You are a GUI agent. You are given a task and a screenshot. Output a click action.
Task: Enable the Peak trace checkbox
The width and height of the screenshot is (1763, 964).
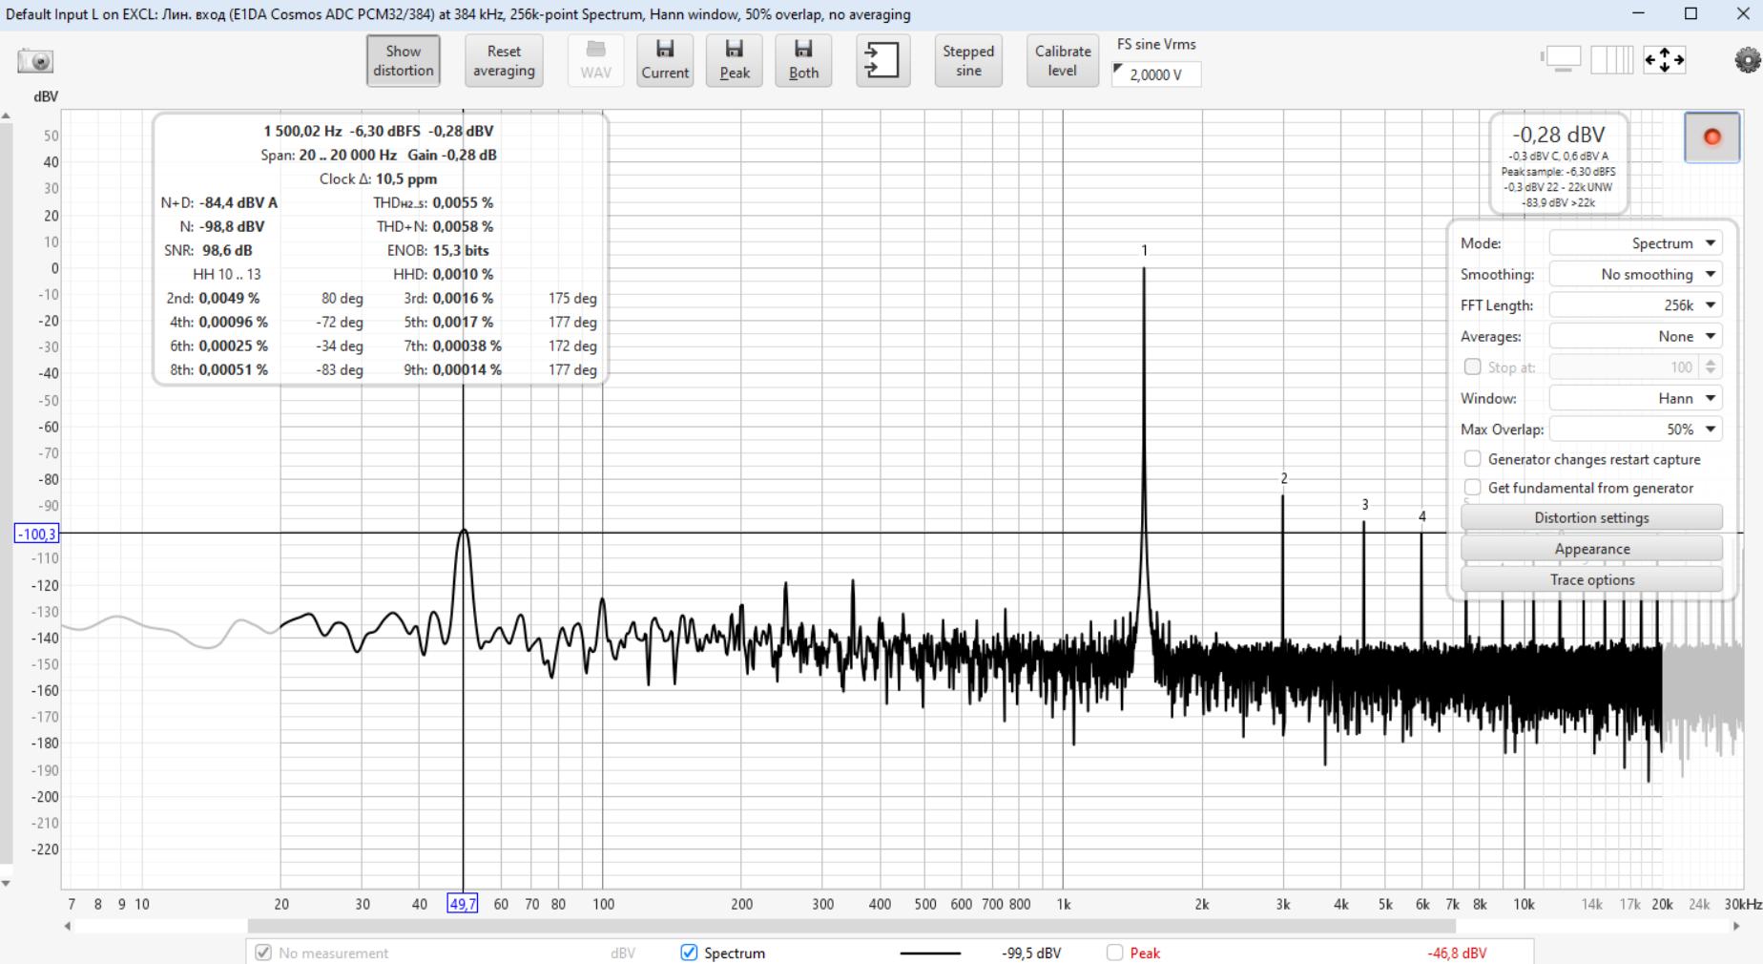click(x=1114, y=953)
